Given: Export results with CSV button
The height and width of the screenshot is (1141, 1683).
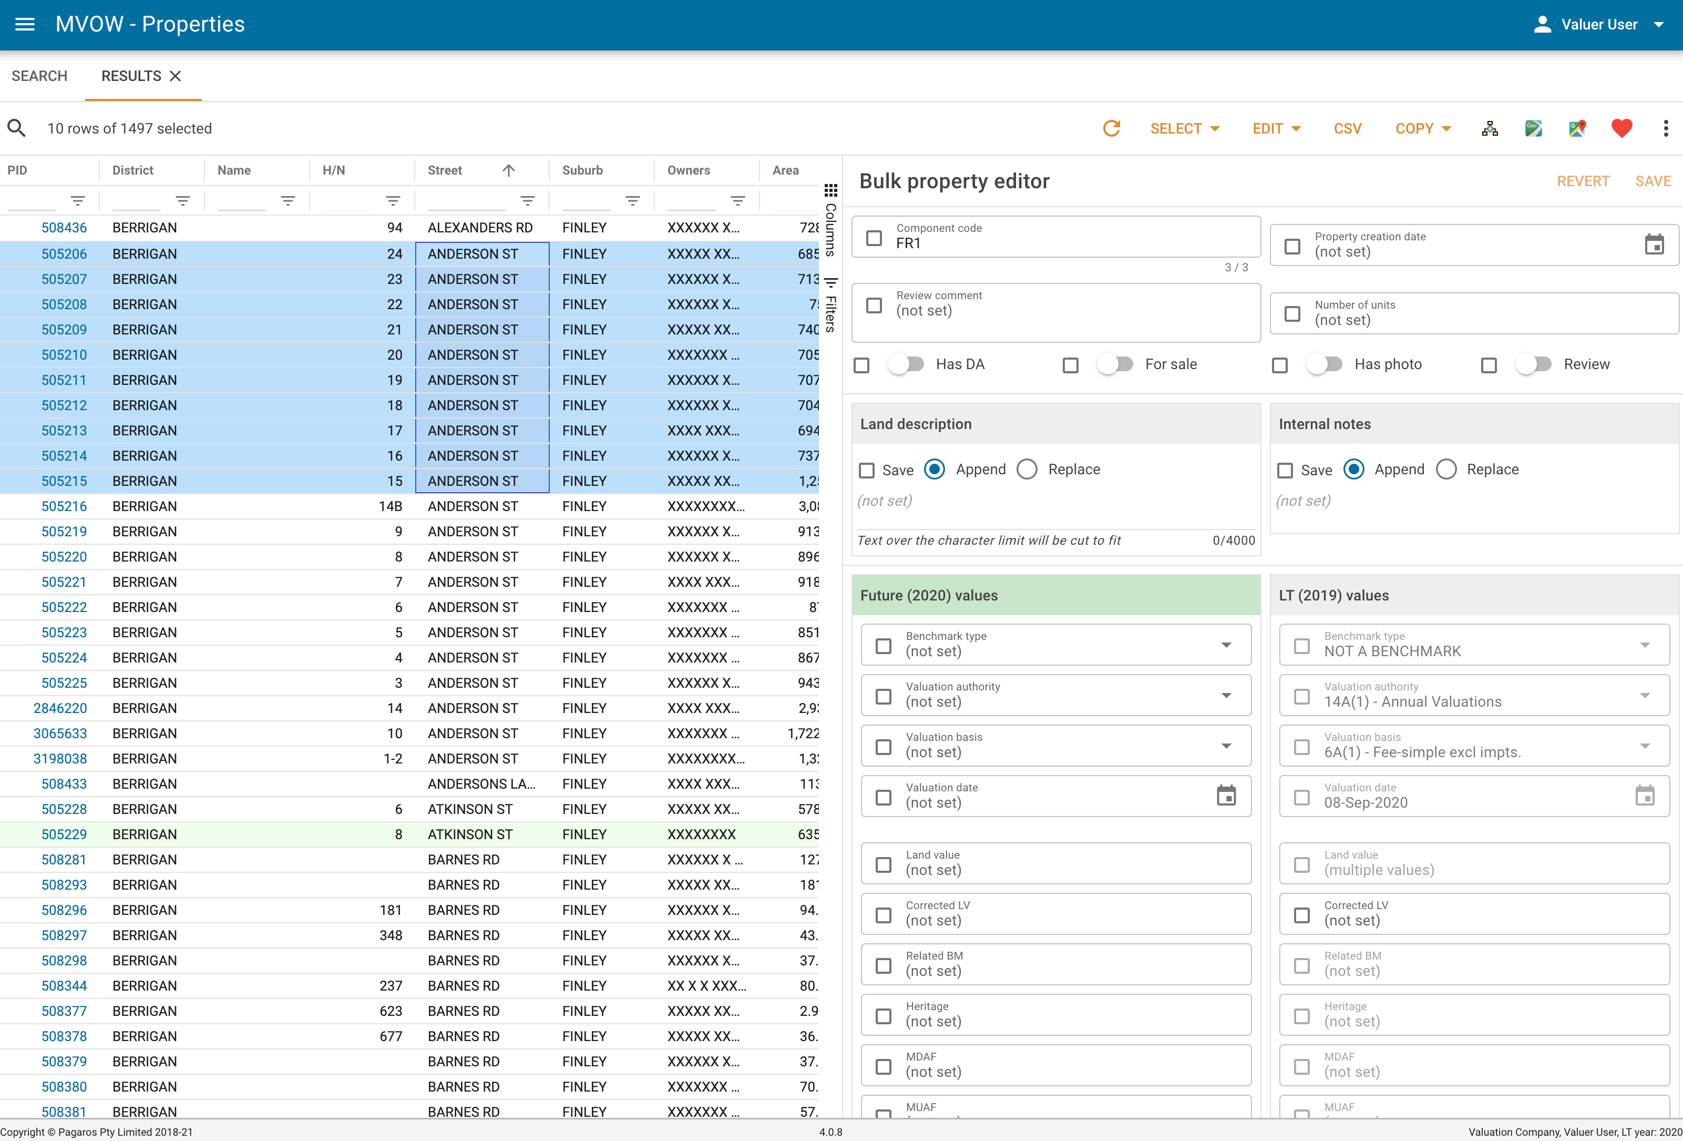Looking at the screenshot, I should coord(1347,128).
